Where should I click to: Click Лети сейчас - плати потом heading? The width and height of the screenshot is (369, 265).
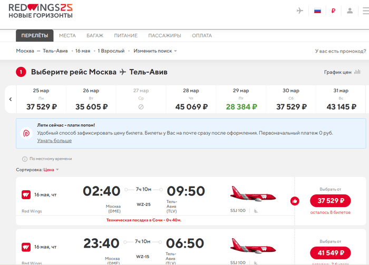click(66, 125)
